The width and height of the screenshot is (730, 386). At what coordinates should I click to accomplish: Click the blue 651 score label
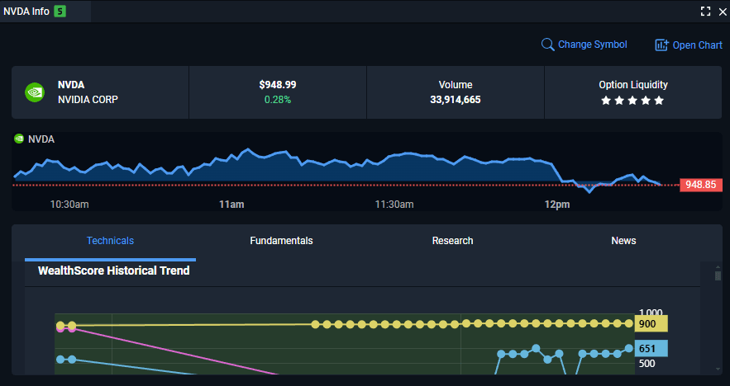(x=651, y=348)
